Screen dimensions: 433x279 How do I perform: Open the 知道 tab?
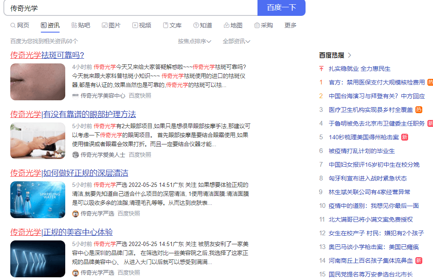pos(202,25)
